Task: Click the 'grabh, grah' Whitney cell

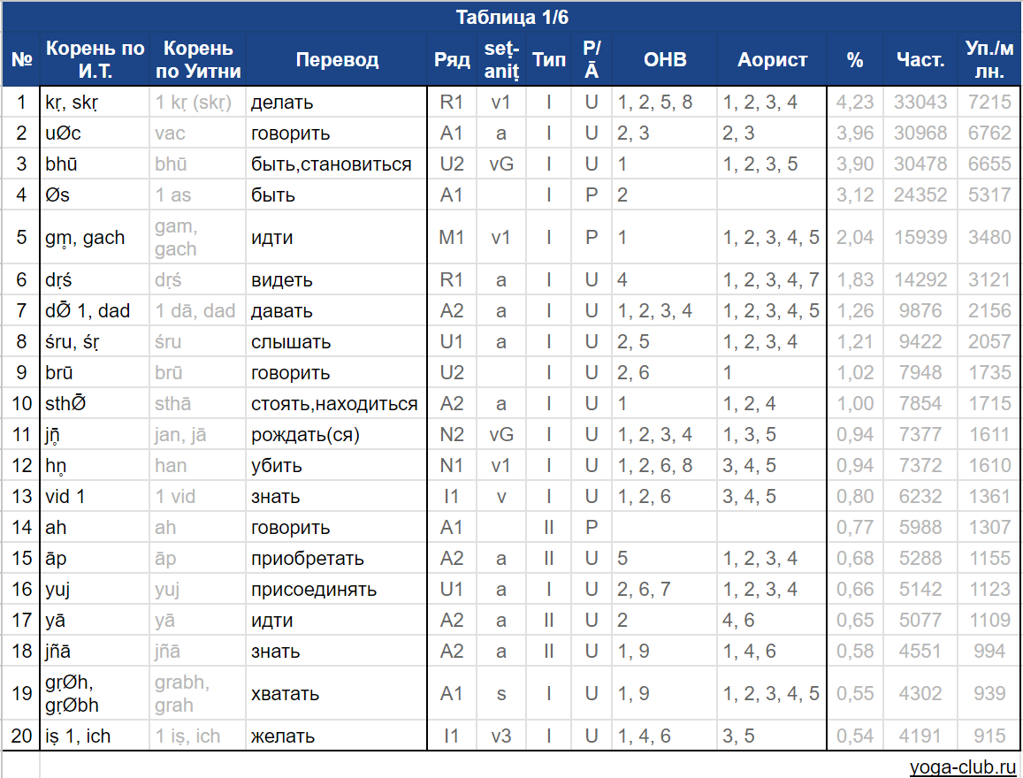Action: [x=198, y=693]
